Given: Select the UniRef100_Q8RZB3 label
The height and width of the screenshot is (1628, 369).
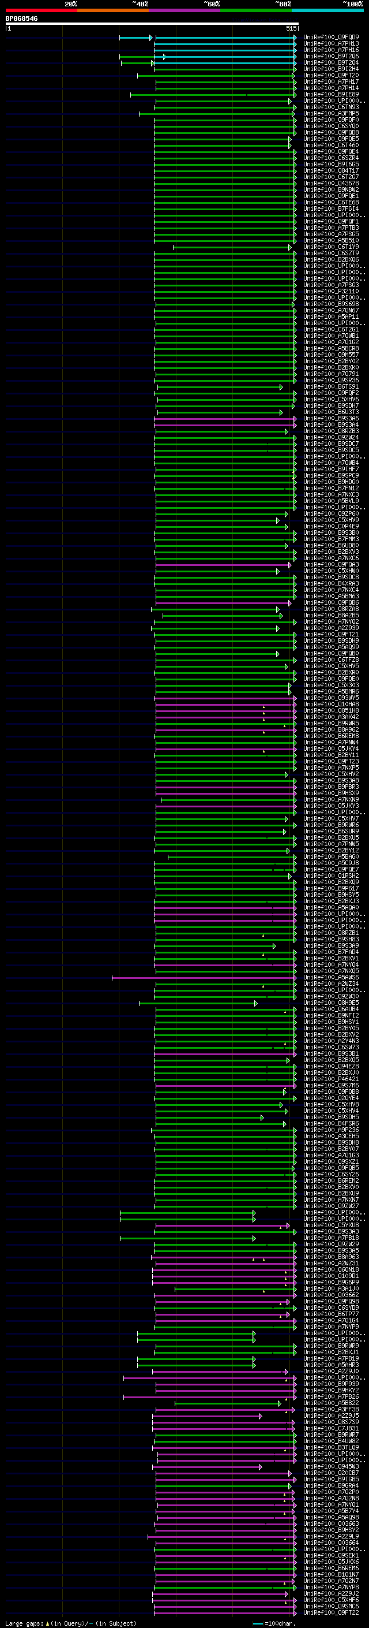Looking at the screenshot, I should click(x=331, y=431).
